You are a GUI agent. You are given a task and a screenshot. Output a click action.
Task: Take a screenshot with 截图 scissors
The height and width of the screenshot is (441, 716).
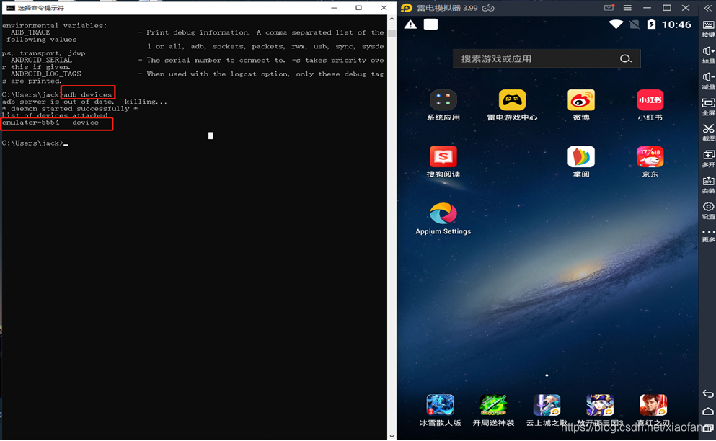click(708, 132)
